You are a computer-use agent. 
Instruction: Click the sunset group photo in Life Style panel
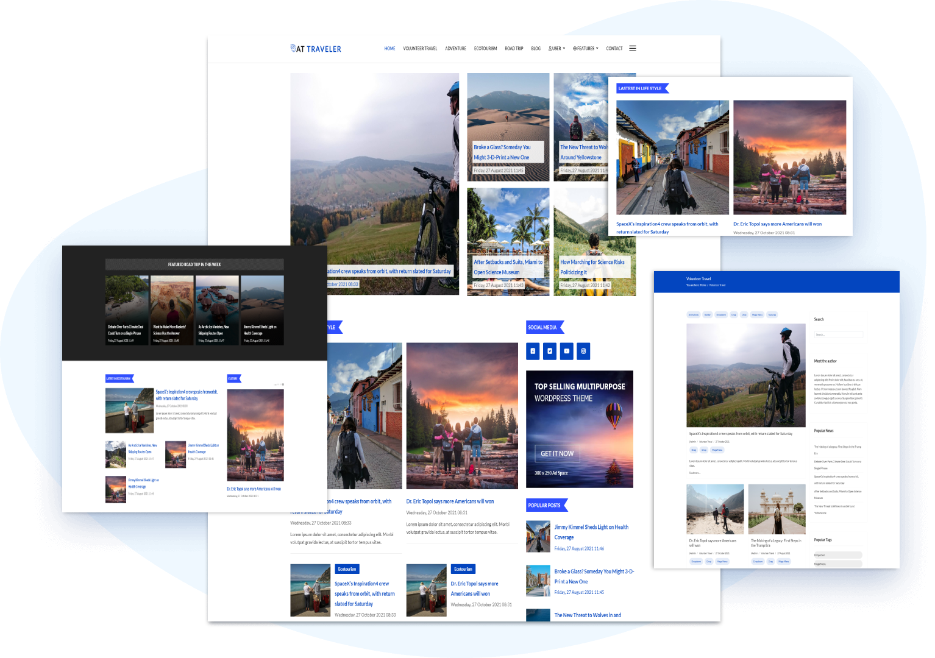point(789,157)
